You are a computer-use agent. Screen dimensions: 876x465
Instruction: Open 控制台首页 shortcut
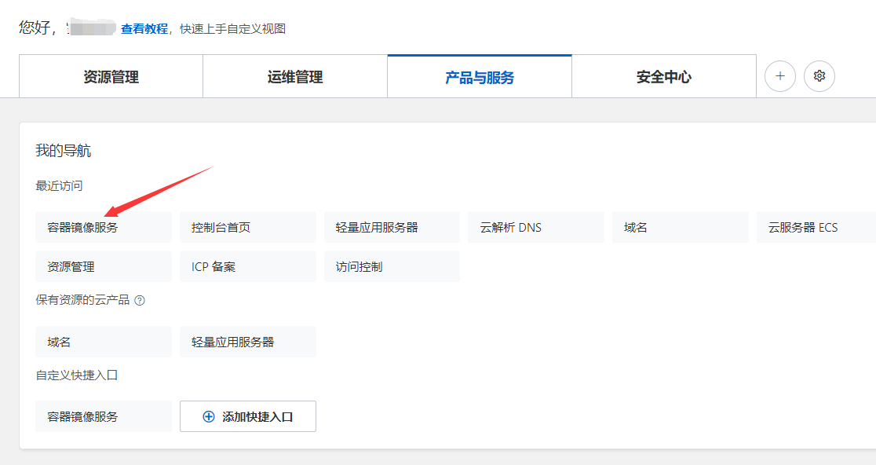[247, 227]
